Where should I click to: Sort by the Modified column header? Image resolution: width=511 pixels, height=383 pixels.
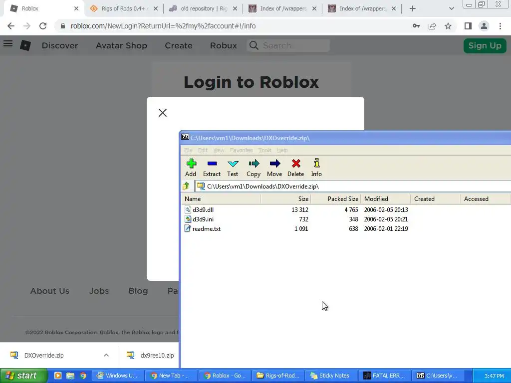[x=386, y=198]
